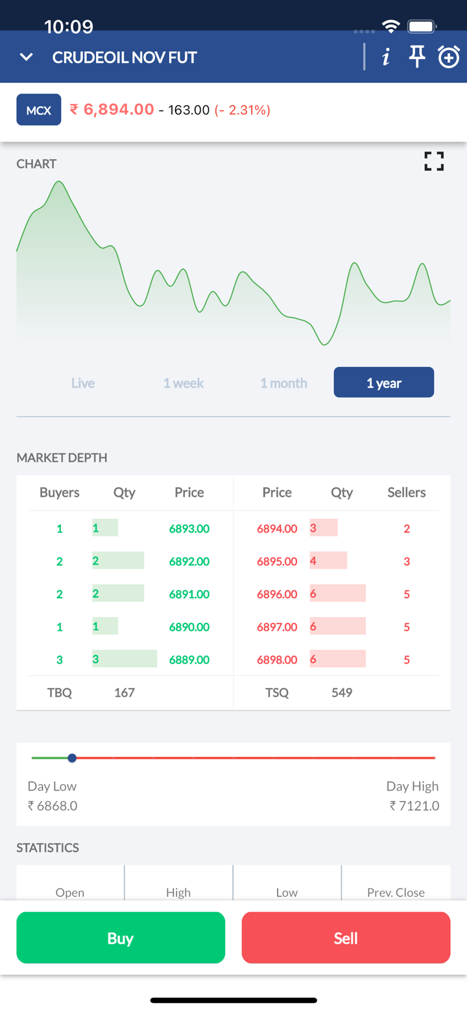467x1012 pixels.
Task: Select the 1 month chart range
Action: coord(283,383)
